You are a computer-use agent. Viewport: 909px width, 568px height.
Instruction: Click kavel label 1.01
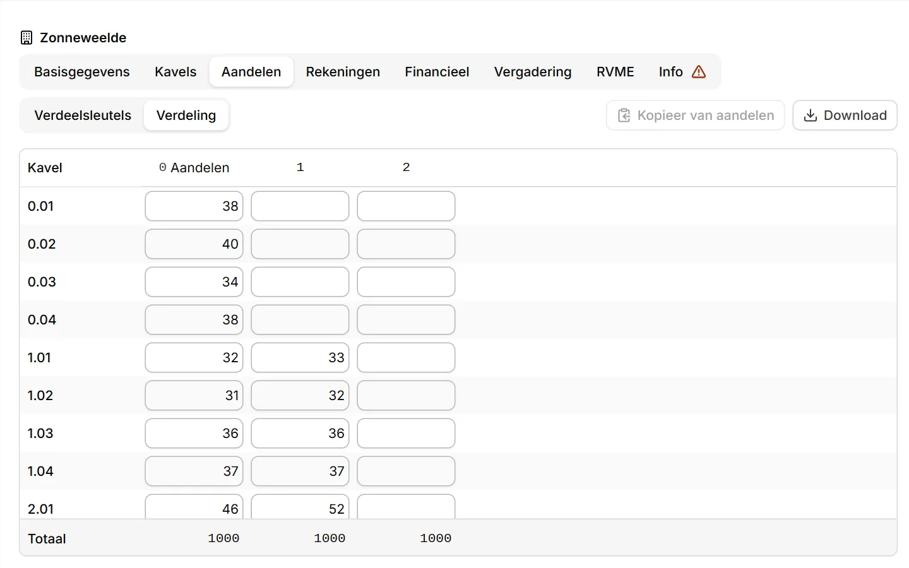point(39,358)
